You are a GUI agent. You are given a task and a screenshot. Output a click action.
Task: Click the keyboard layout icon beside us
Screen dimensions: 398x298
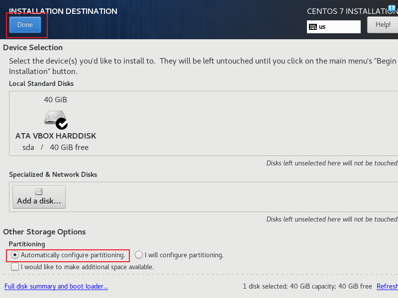pos(313,27)
